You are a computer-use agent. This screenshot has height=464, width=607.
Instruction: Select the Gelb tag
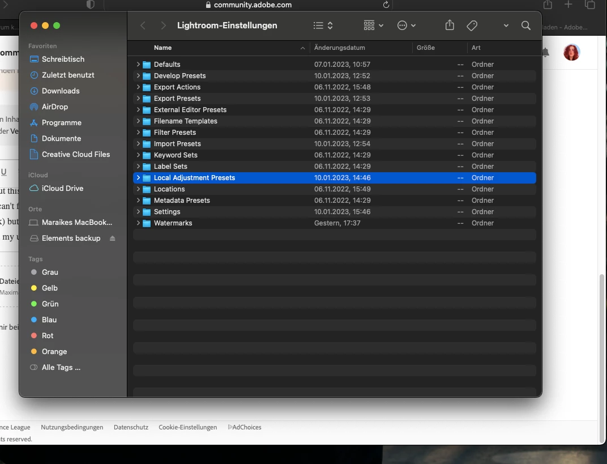tap(49, 288)
